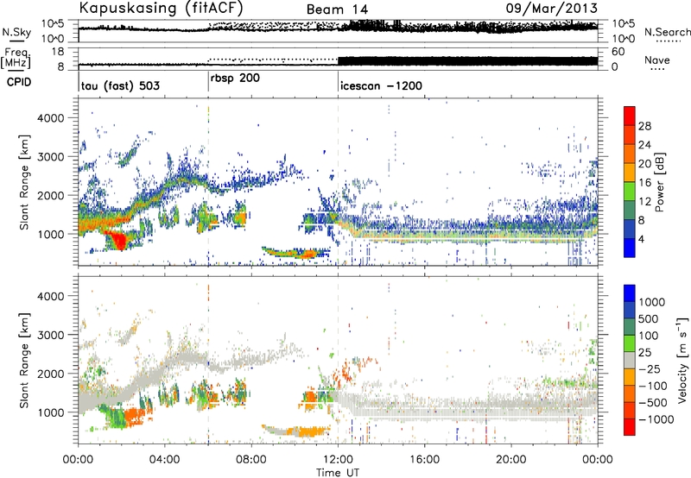Click the '04:00' time tick label

(165, 460)
